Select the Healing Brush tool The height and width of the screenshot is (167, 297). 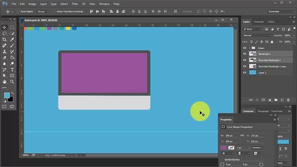[4, 45]
